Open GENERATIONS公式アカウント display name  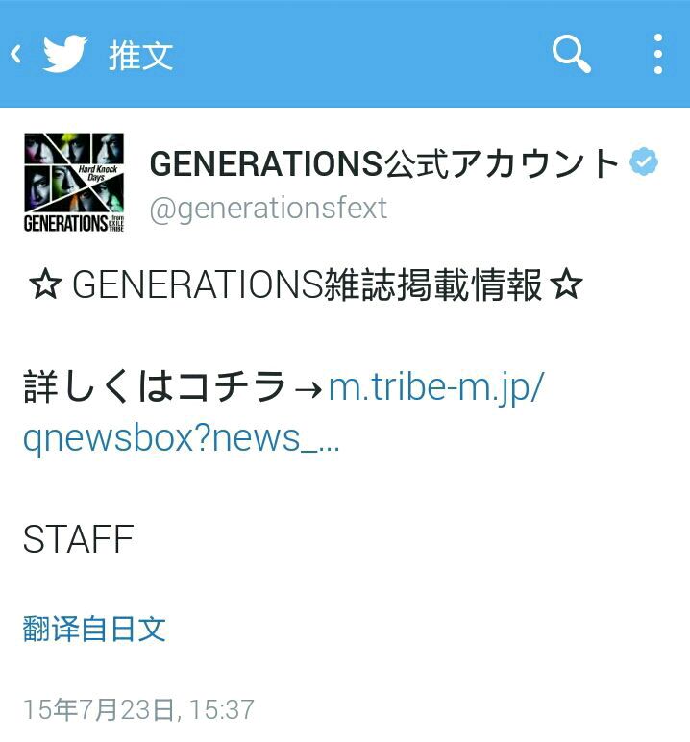tap(383, 163)
